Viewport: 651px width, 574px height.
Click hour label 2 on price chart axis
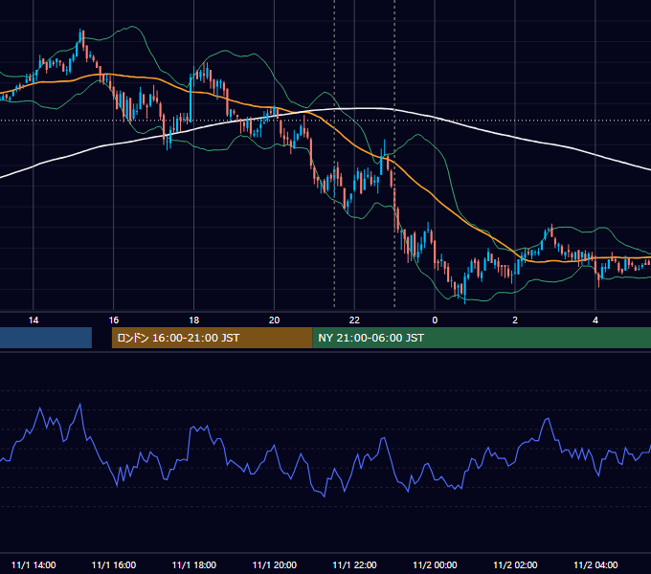[x=515, y=320]
